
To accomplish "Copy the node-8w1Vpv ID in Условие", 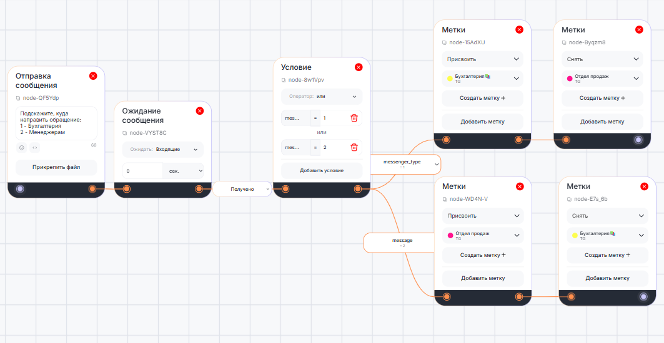I will 283,80.
